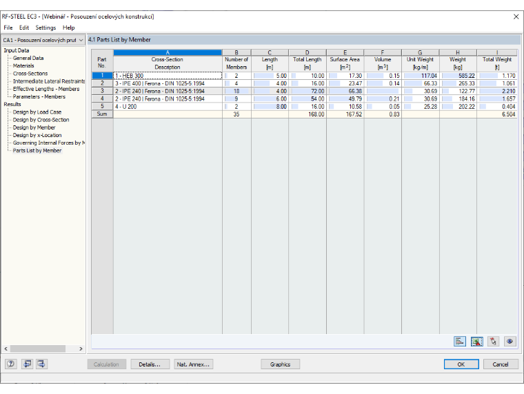Open the CA1 design case dropdown
Image resolution: width=524 pixels, height=394 pixels.
pyautogui.click(x=43, y=40)
